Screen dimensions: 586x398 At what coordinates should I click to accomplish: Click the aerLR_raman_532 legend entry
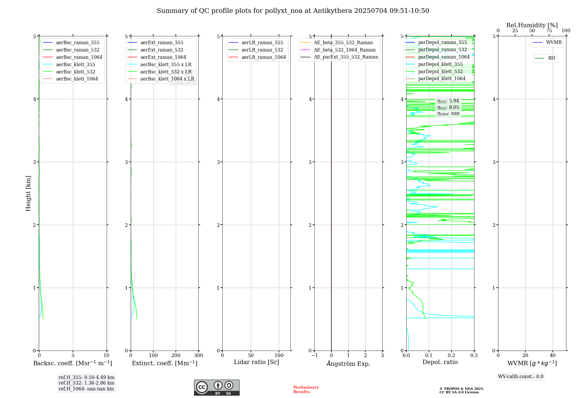pos(256,50)
